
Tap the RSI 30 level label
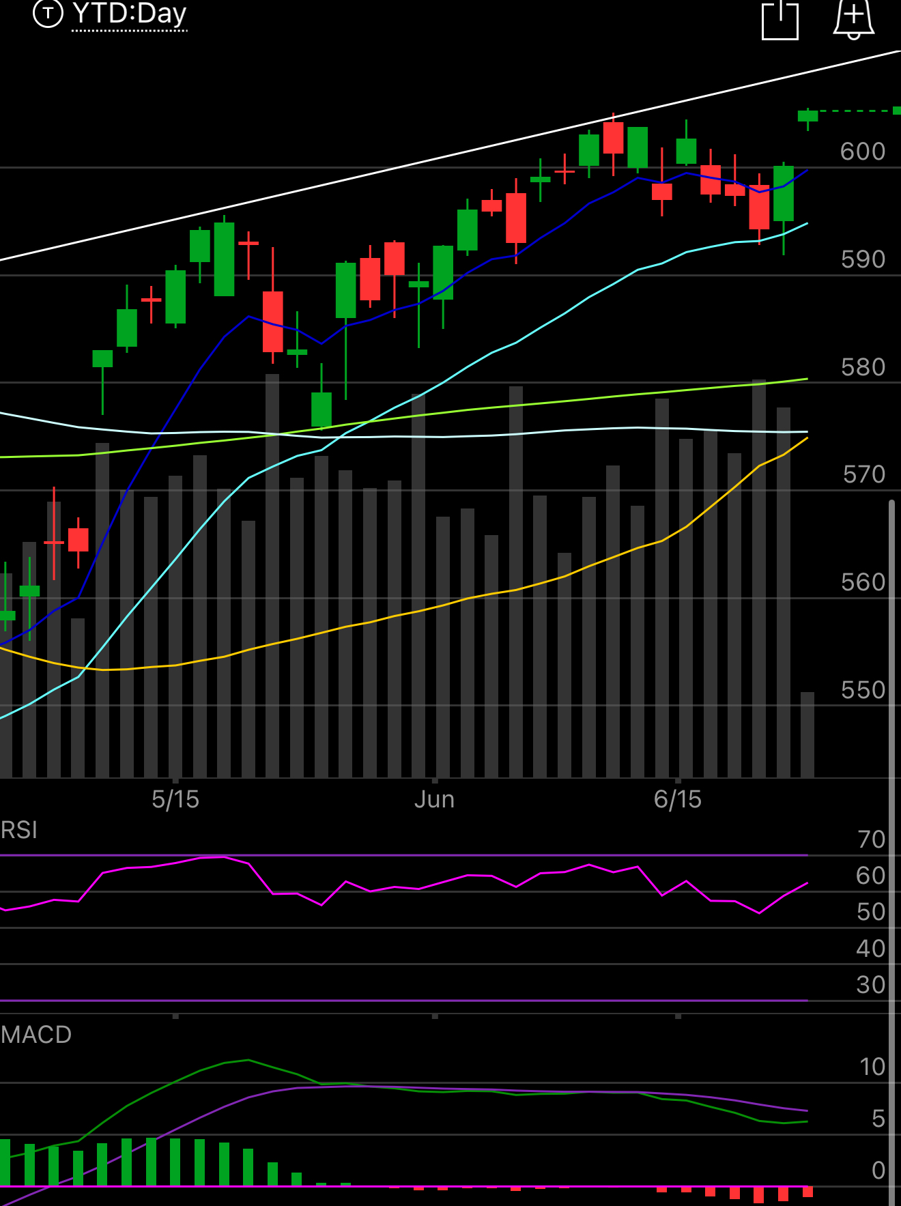coord(871,985)
